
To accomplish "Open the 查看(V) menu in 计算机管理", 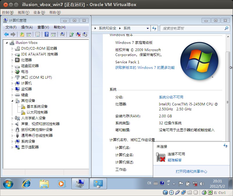I will click(x=43, y=27).
